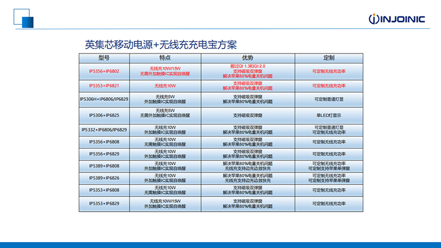441x248 pixels.
Task: Click 可定制支持苹果单弹窗 cell in IP5389+IP6808 row
Action: [x=329, y=169]
